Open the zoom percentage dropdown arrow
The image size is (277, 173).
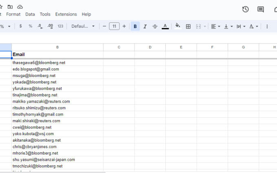(x=9, y=26)
